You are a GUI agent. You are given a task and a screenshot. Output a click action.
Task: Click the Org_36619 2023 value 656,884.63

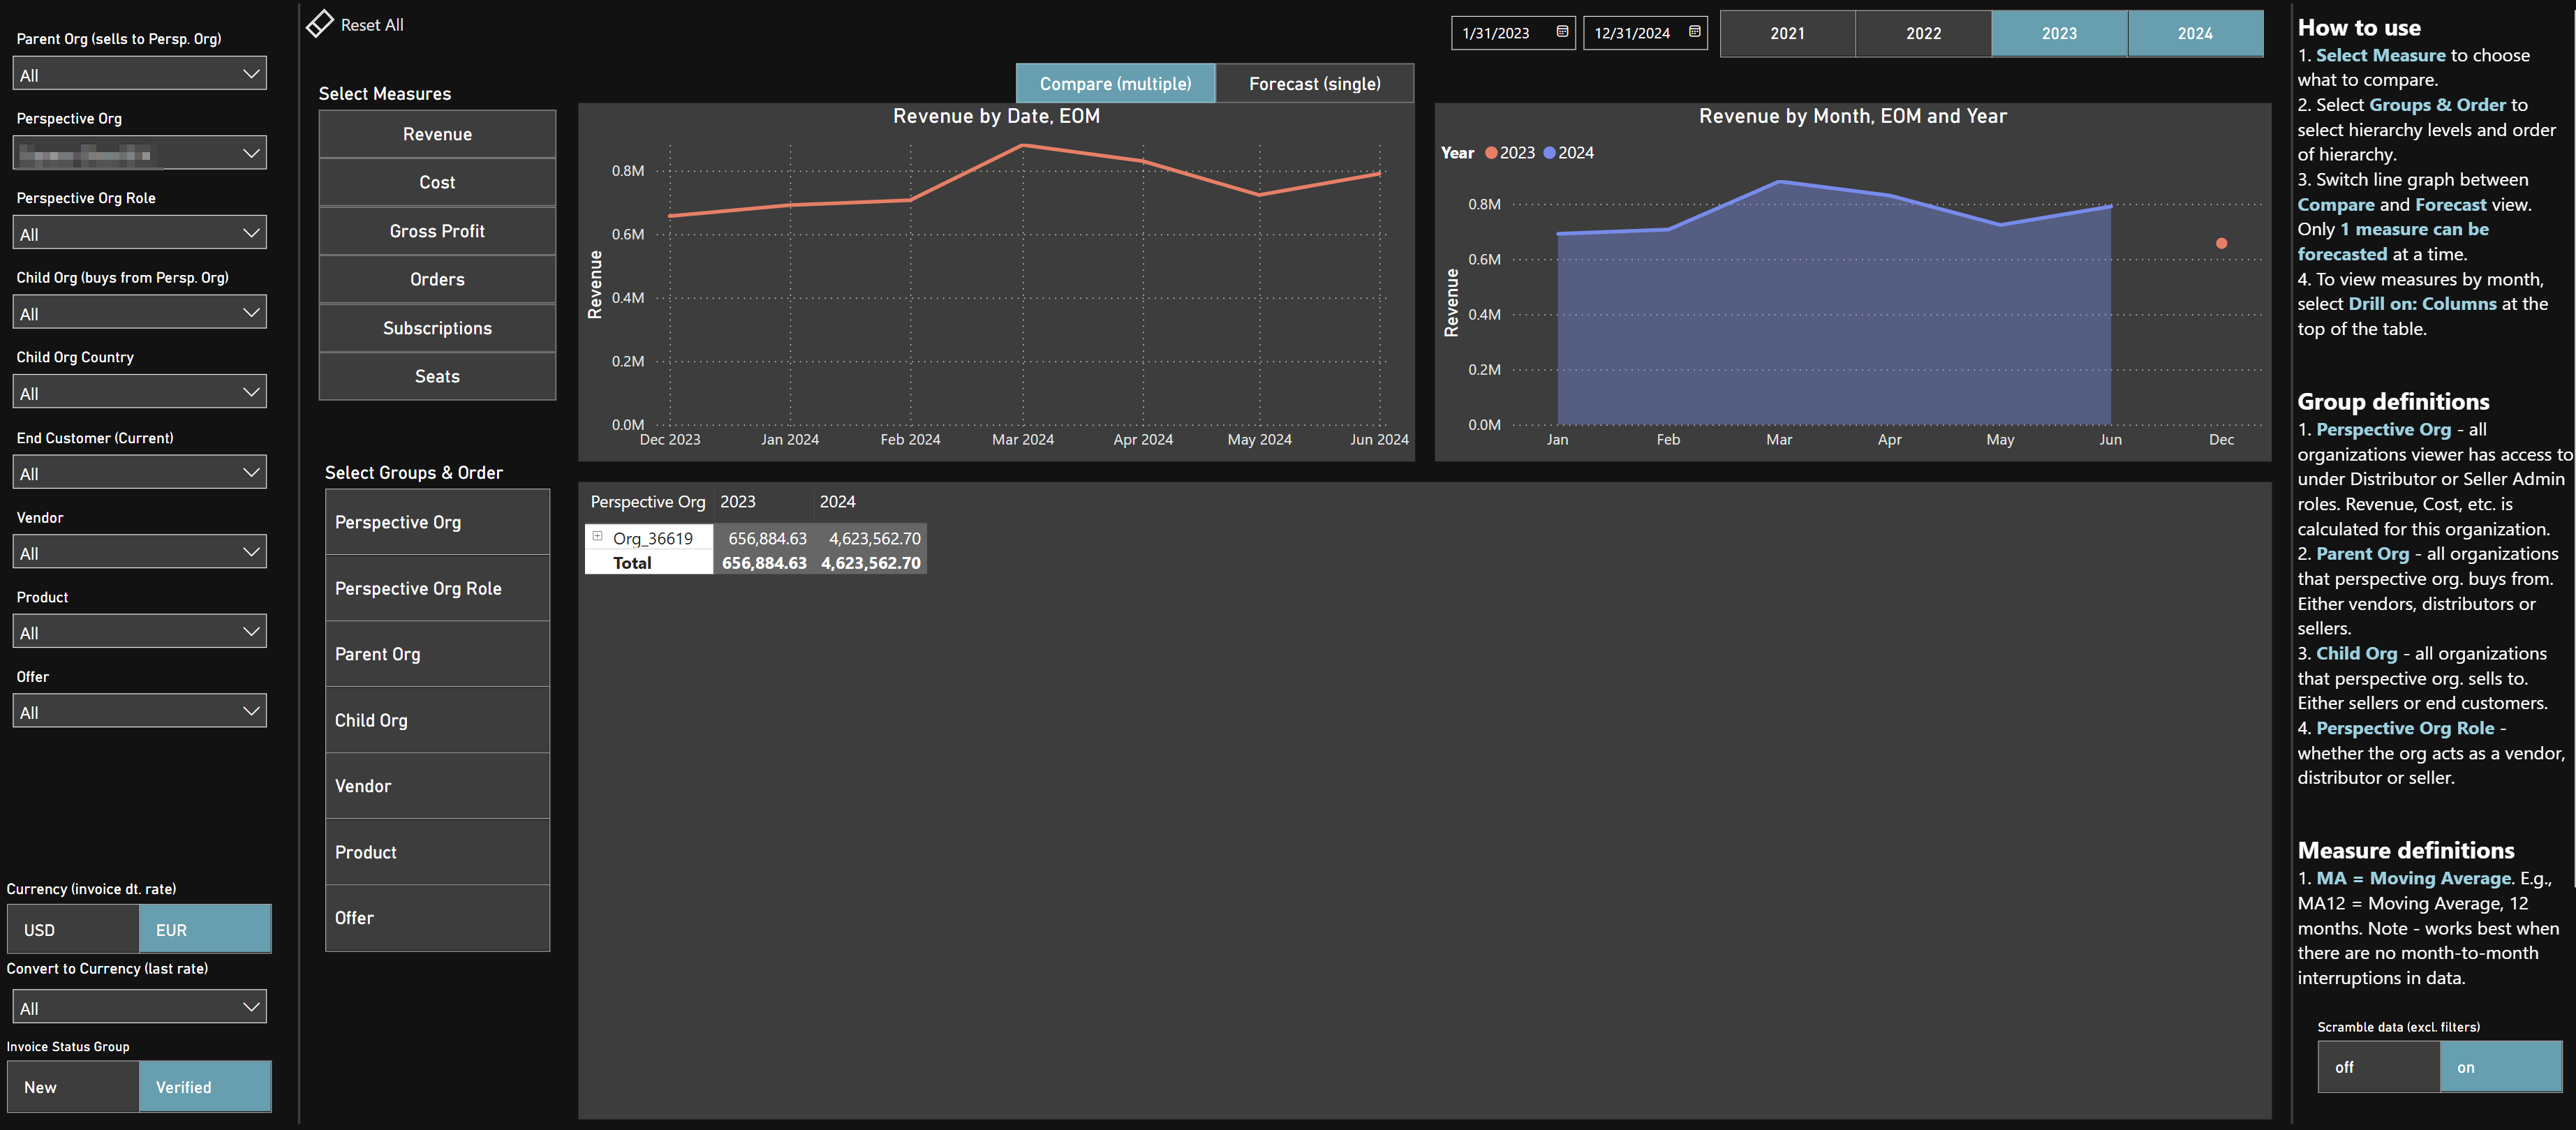coord(767,538)
